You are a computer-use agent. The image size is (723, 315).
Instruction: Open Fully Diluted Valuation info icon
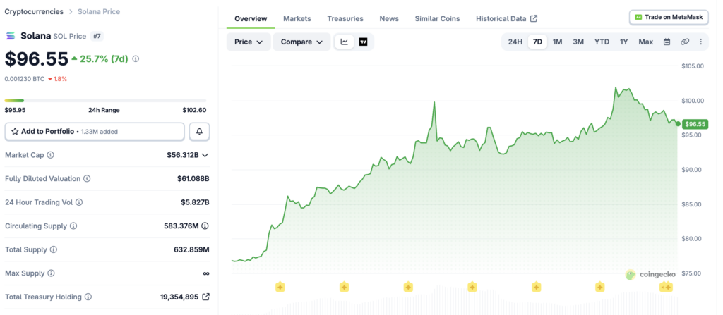point(87,179)
